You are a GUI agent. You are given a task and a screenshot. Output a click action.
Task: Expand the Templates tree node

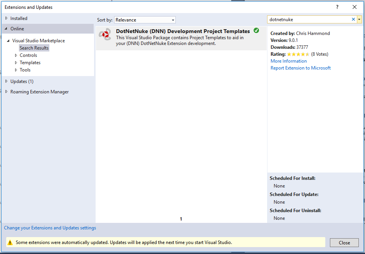(16, 63)
